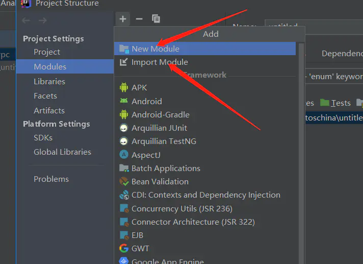Open Artifacts in Project Settings
Image resolution: width=363 pixels, height=264 pixels.
tap(49, 110)
